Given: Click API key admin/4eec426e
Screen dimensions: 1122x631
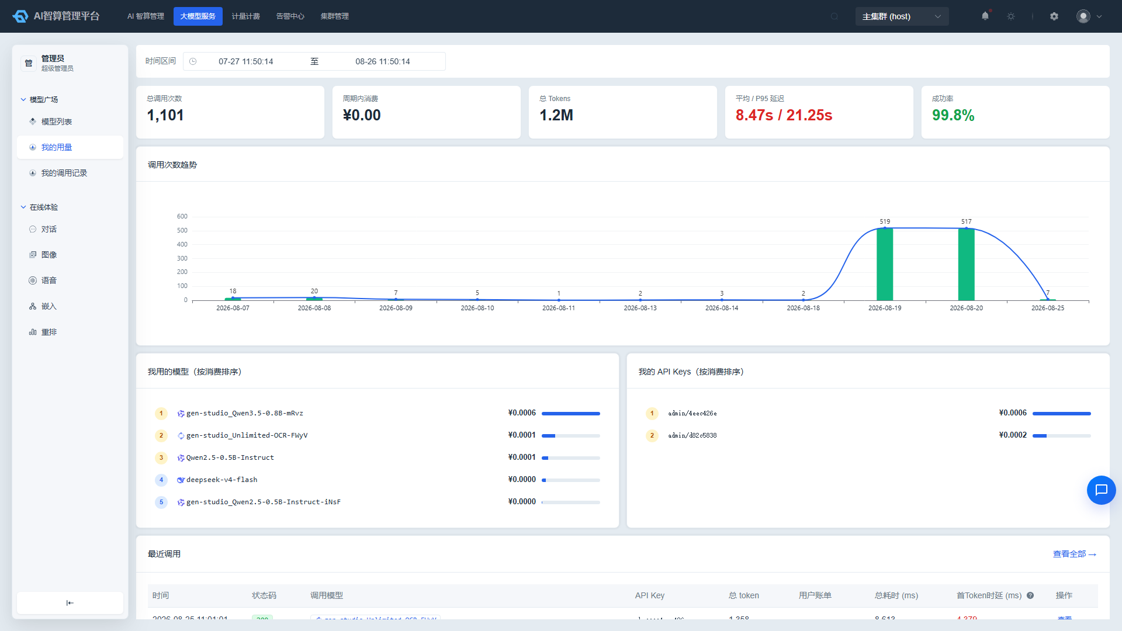Looking at the screenshot, I should point(692,413).
